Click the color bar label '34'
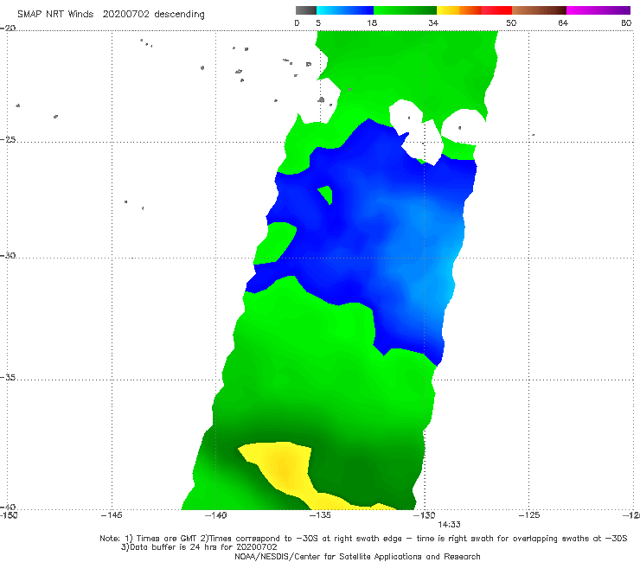 click(x=433, y=22)
